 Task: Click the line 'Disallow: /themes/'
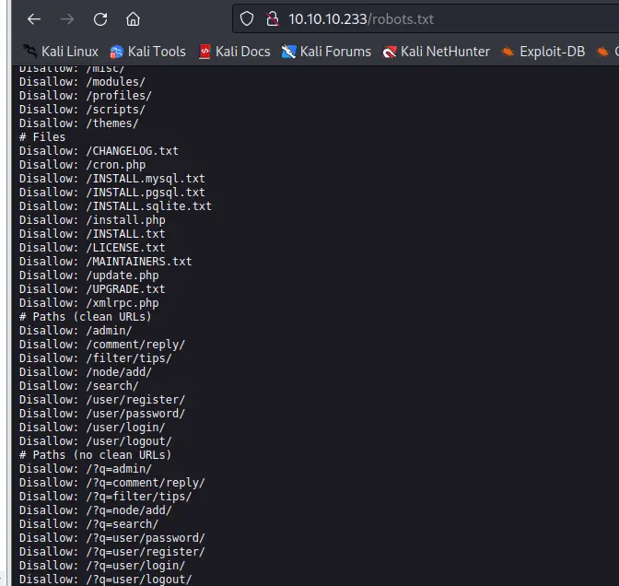tap(79, 123)
